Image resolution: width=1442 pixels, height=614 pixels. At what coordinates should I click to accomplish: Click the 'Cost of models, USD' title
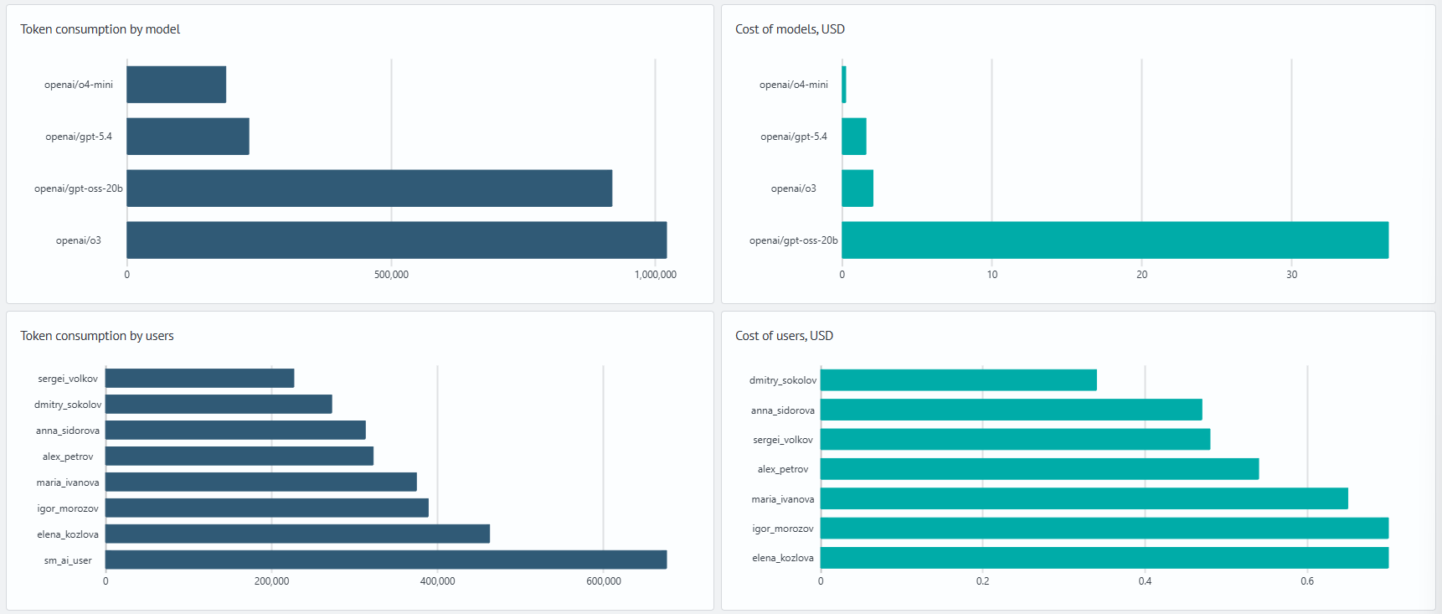pyautogui.click(x=790, y=29)
